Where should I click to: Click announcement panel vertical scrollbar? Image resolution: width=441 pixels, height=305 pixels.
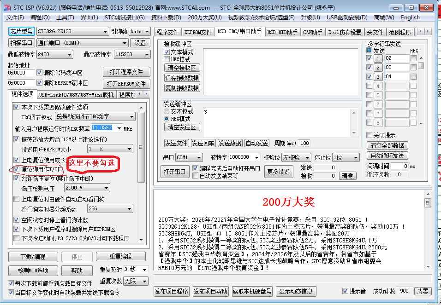pyautogui.click(x=428, y=230)
